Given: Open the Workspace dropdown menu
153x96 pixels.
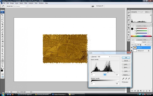Looking at the screenshot, I should point(99,6).
